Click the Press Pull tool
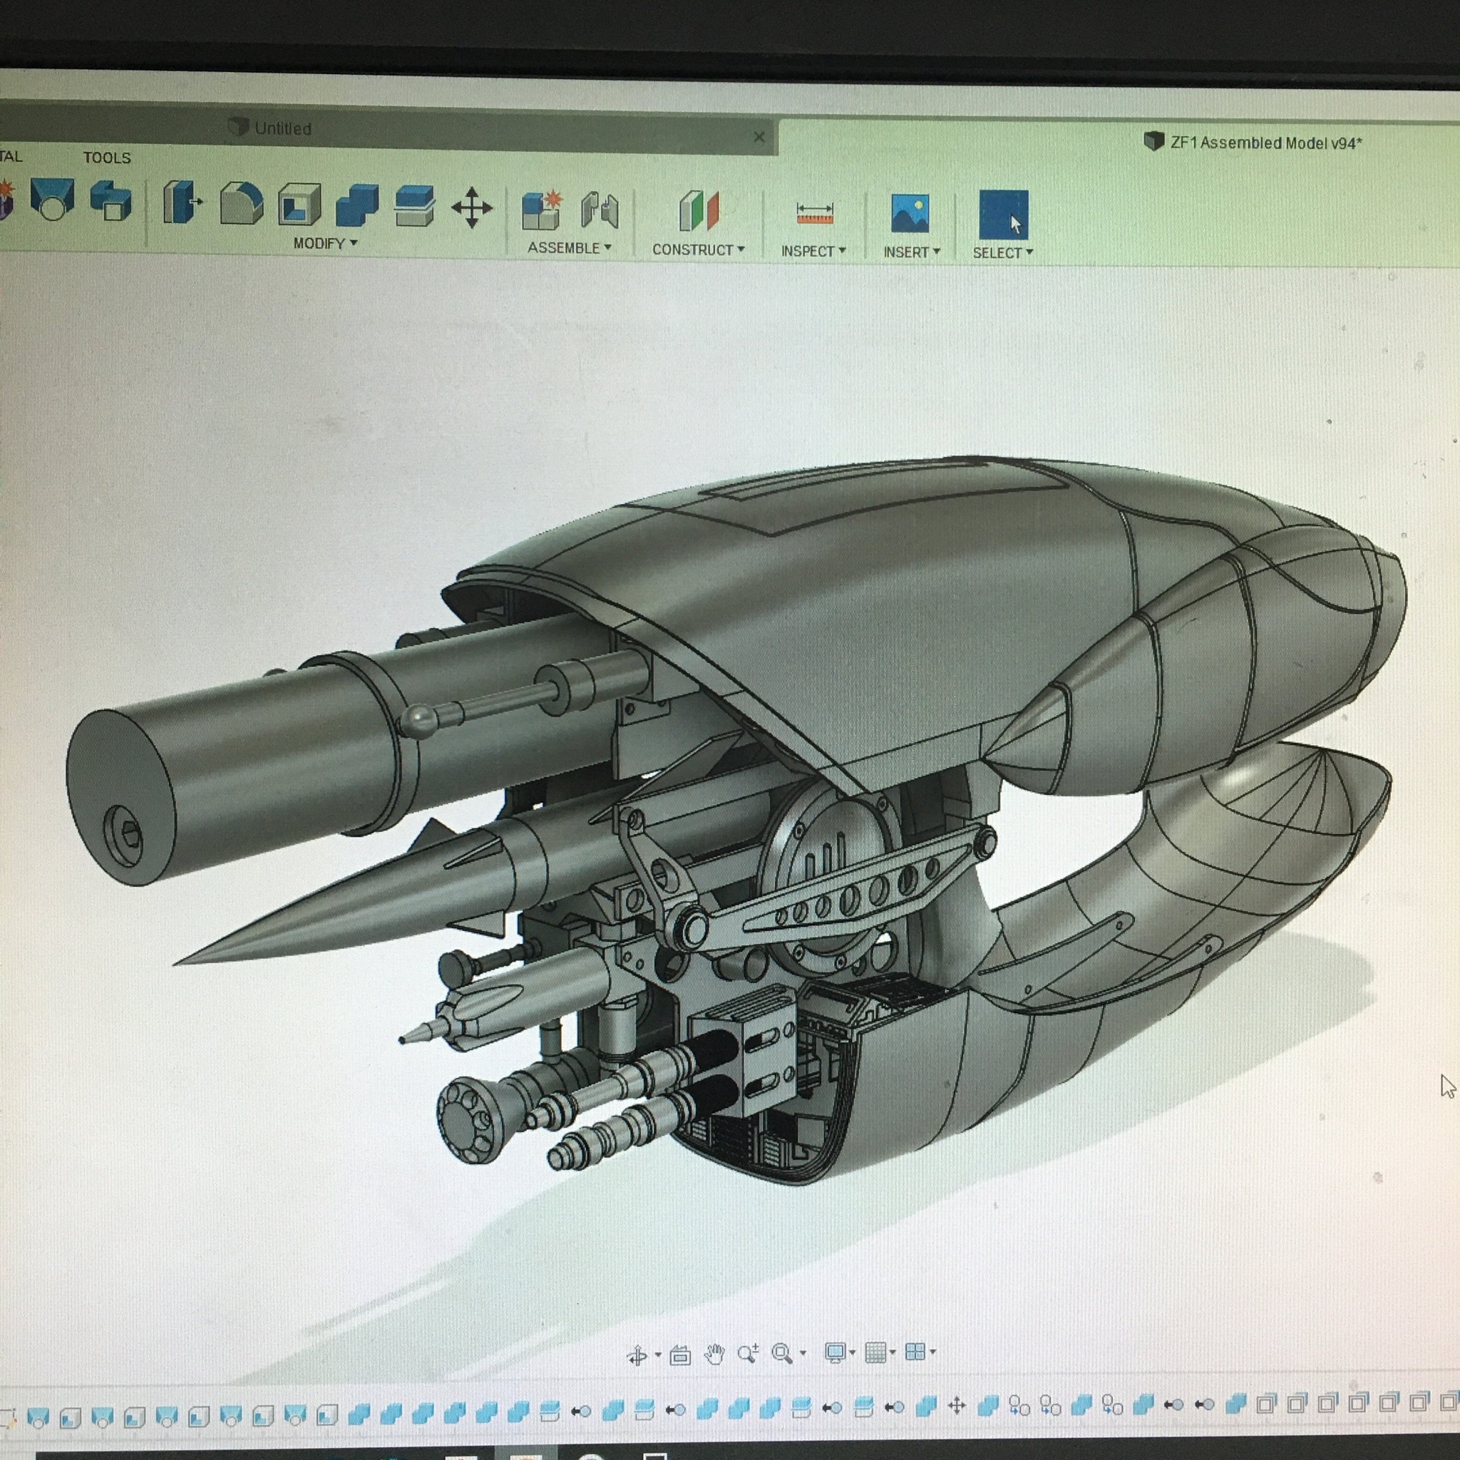The image size is (1460, 1460). (x=182, y=202)
